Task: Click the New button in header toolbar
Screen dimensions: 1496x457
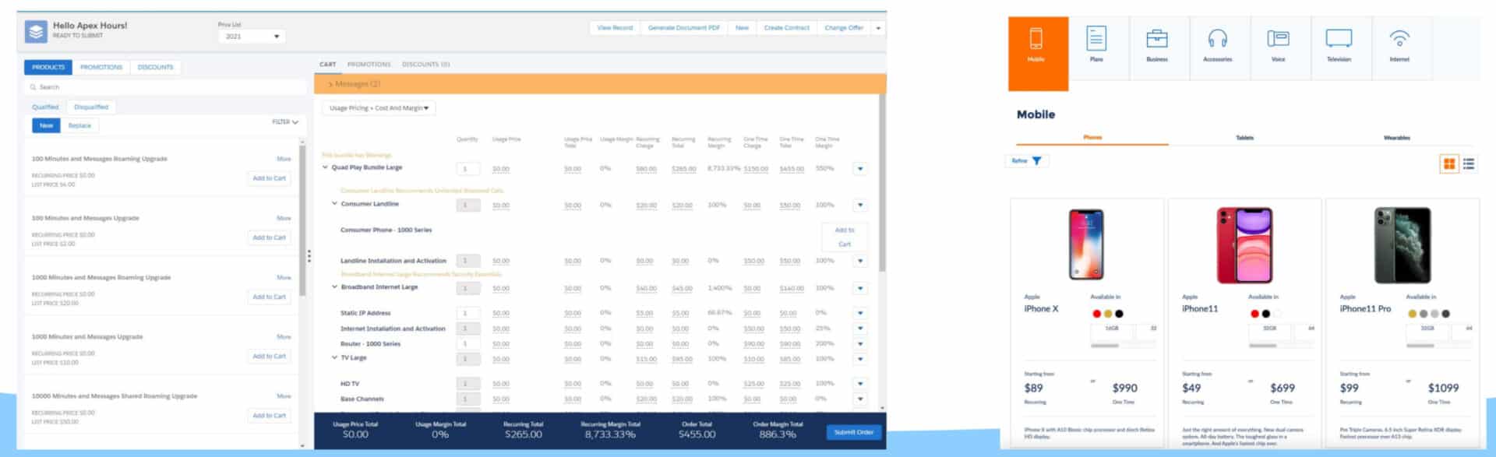Action: point(742,28)
